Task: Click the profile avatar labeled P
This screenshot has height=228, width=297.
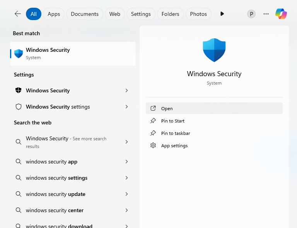Action: pyautogui.click(x=251, y=14)
